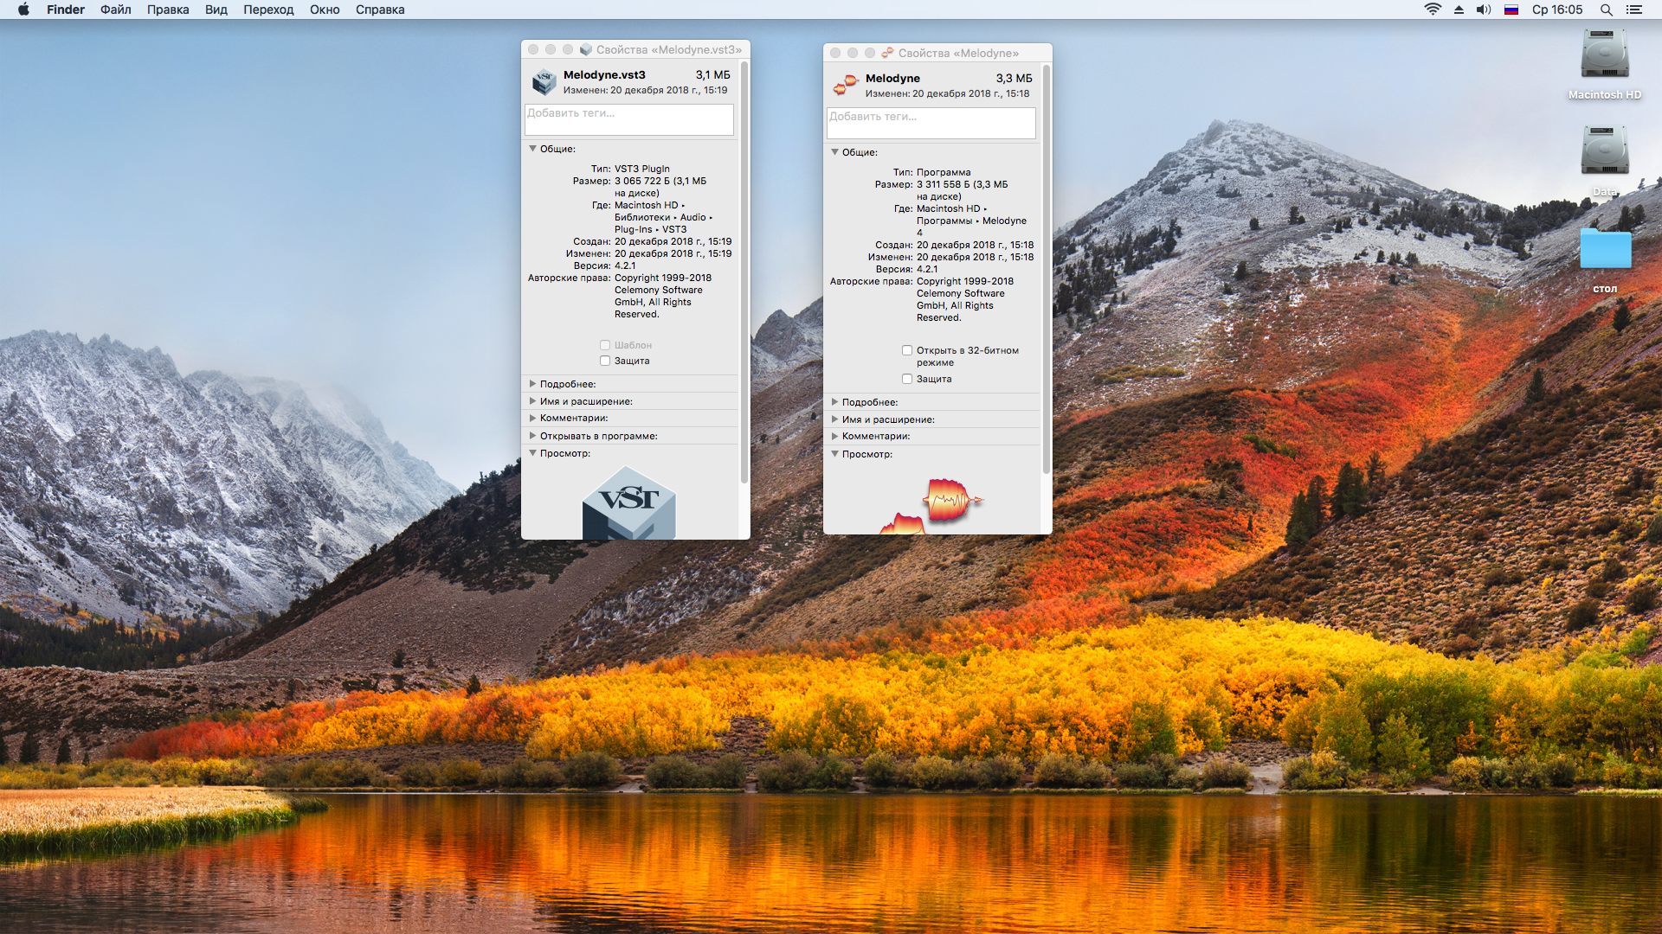Click tags field in Melodyne.vst3 window
The image size is (1662, 934).
[x=628, y=119]
